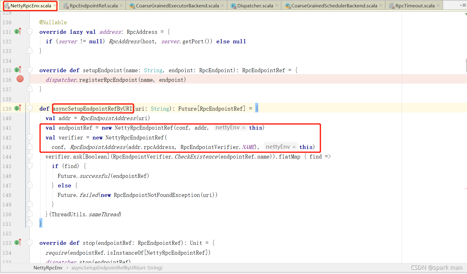The image size is (467, 274).
Task: Click Future.successful on line 146
Action: click(84, 176)
